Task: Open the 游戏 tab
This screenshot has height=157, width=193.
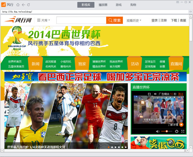Action: click(x=118, y=5)
